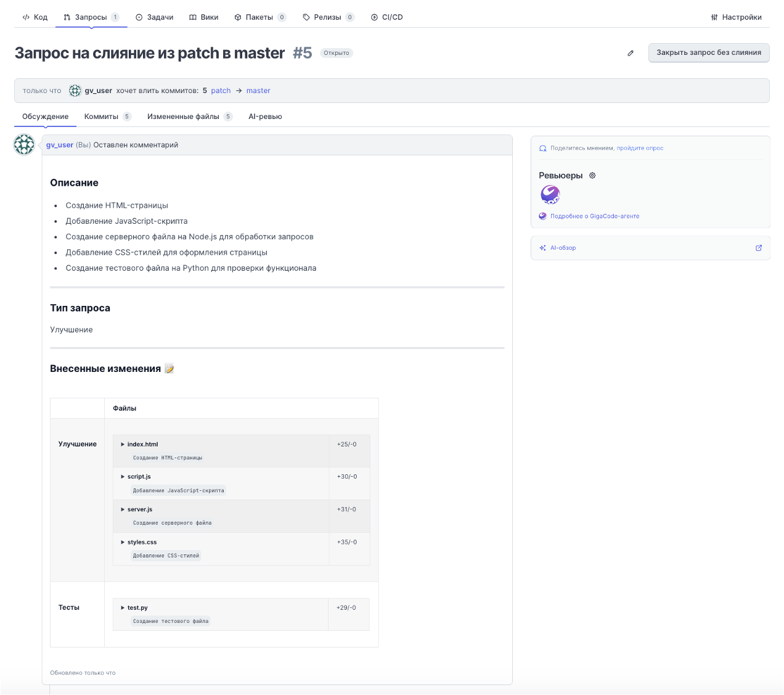Image resolution: width=784 pixels, height=695 pixels.
Task: Click the +30/-0 diff stat for script.js
Action: (x=347, y=477)
